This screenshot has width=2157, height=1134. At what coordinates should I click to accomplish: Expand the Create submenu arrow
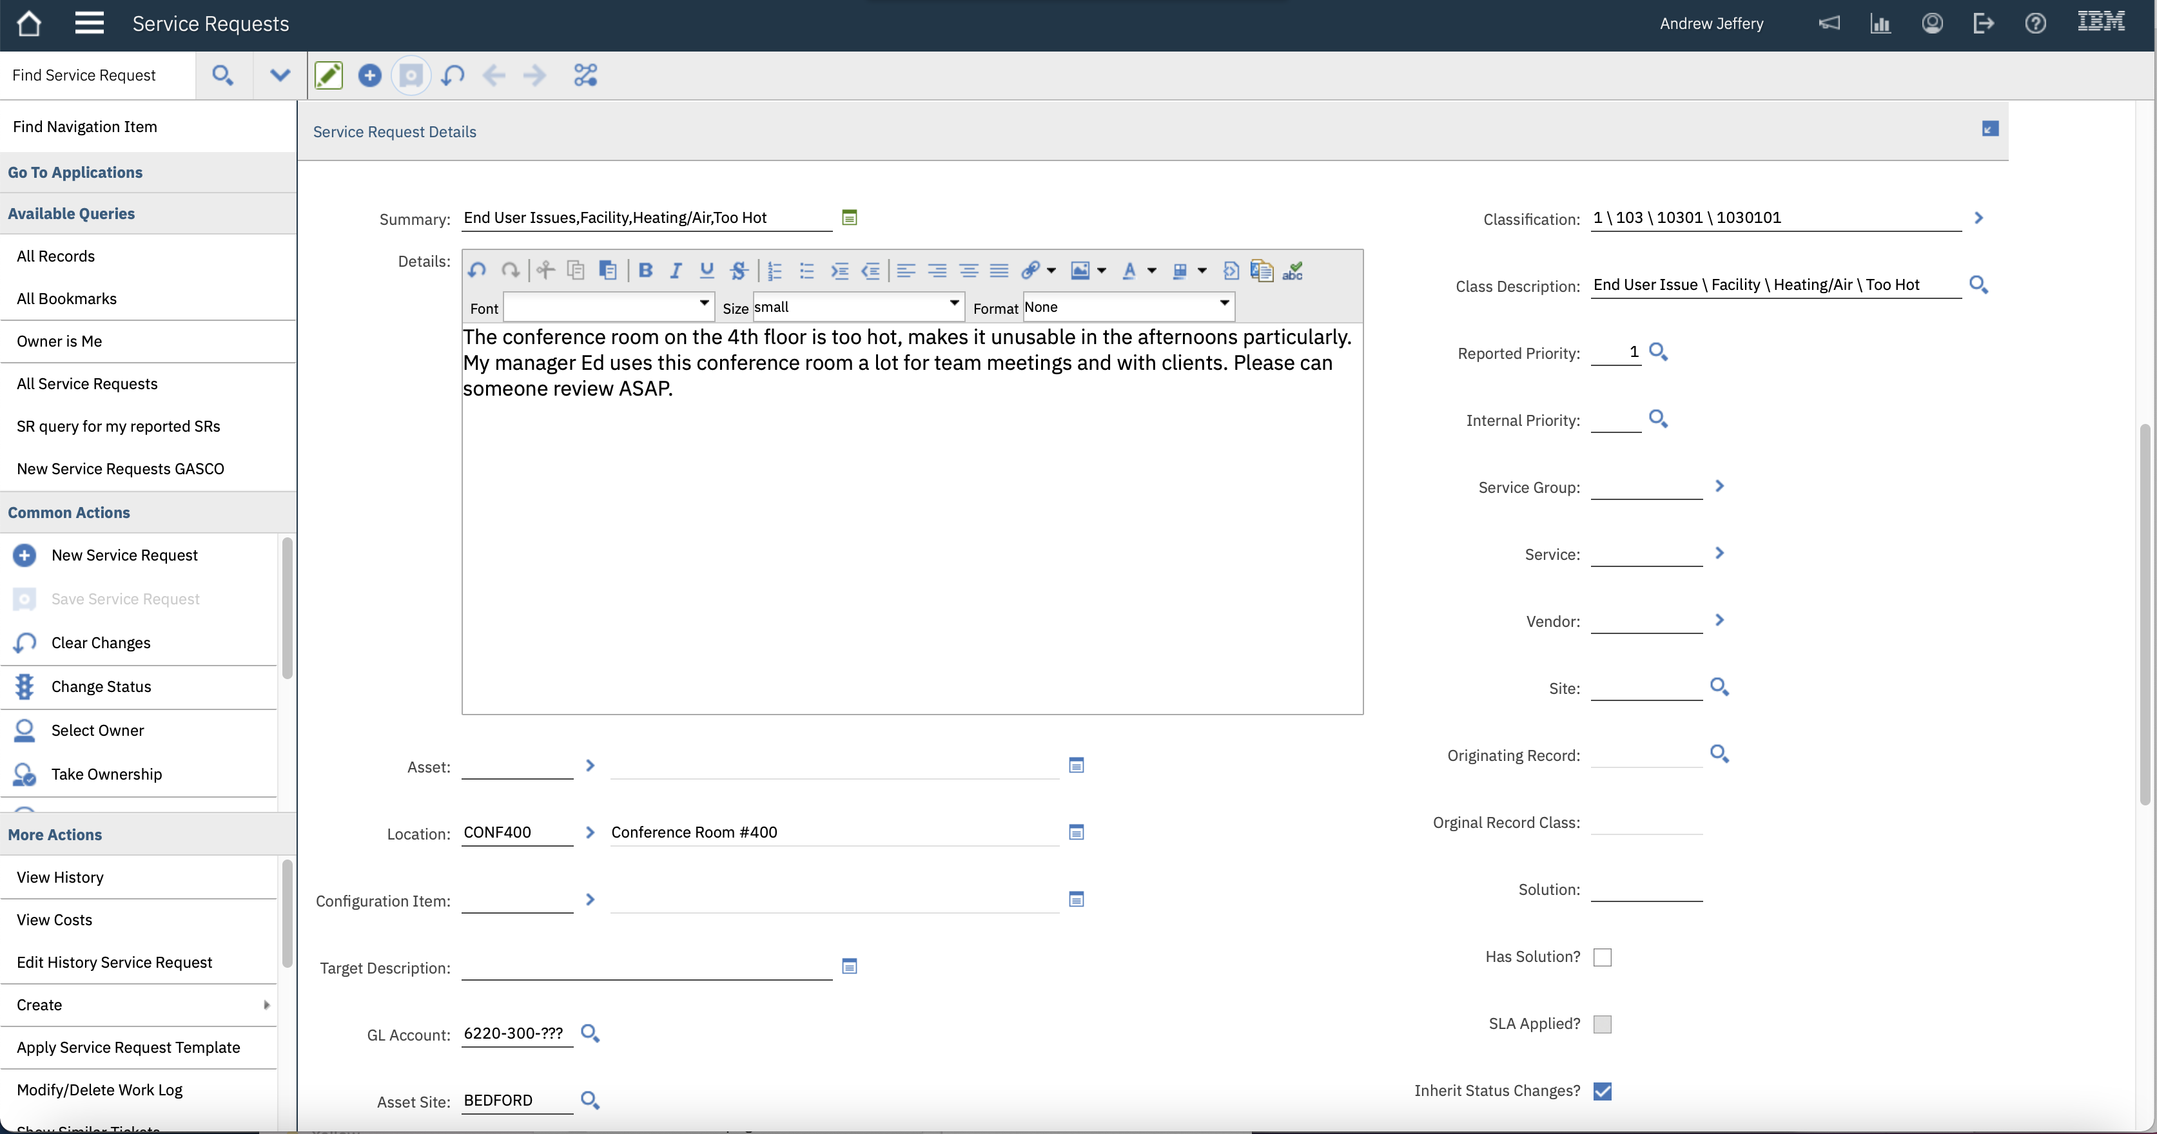click(x=266, y=1004)
